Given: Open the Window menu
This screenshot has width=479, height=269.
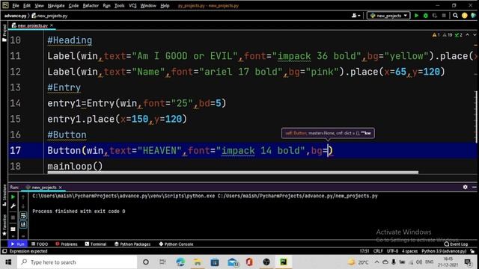Looking at the screenshot, I should (x=148, y=5).
